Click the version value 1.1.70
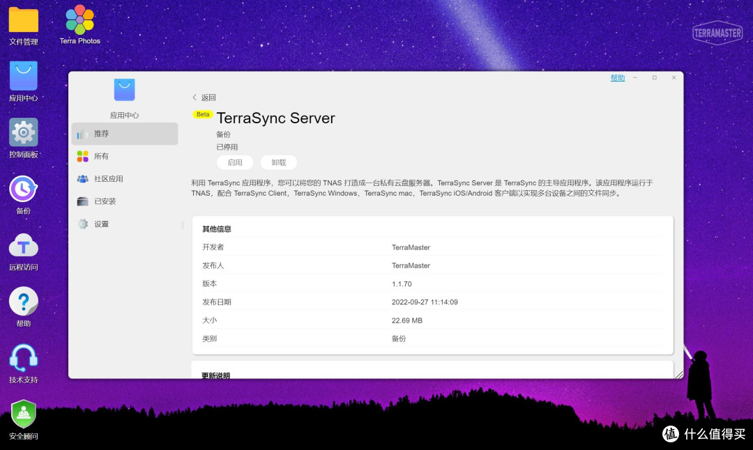 tap(402, 284)
